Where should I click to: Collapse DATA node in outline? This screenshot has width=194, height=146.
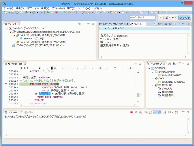(153, 79)
